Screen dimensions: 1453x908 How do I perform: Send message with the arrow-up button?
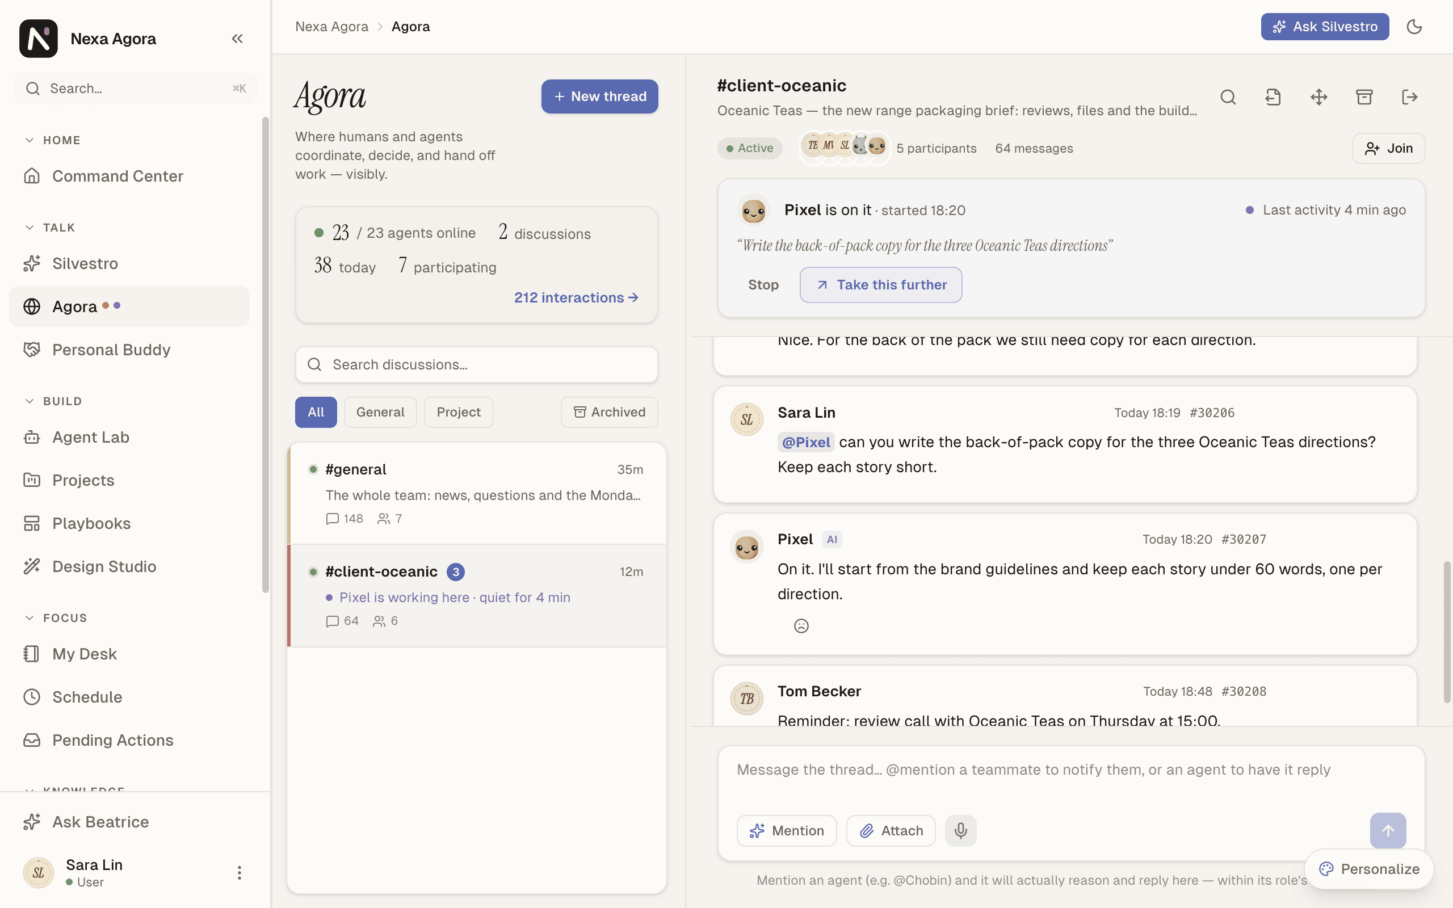point(1388,830)
